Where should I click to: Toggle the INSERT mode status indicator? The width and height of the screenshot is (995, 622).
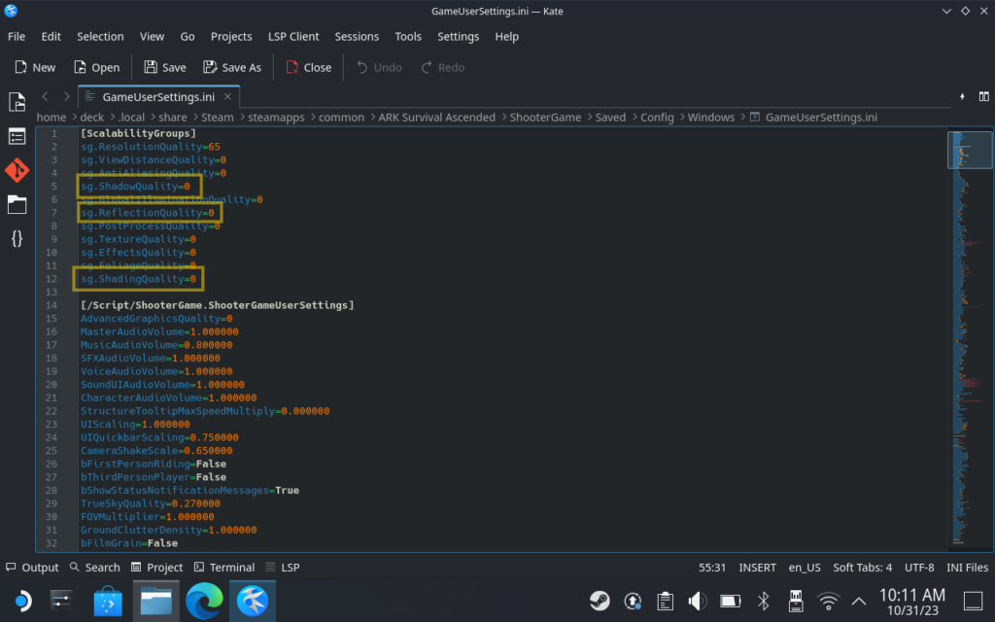click(x=757, y=568)
